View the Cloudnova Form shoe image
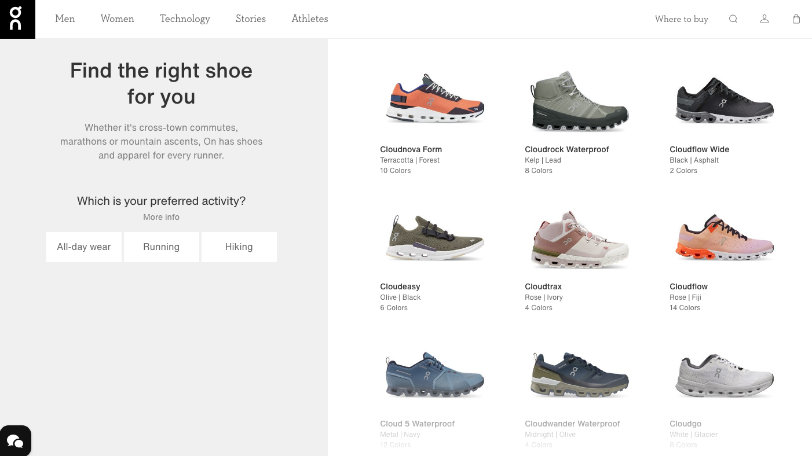 [434, 100]
